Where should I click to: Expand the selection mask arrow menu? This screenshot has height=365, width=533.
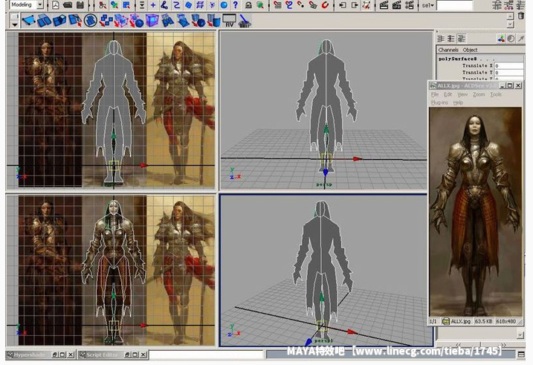coord(142,4)
